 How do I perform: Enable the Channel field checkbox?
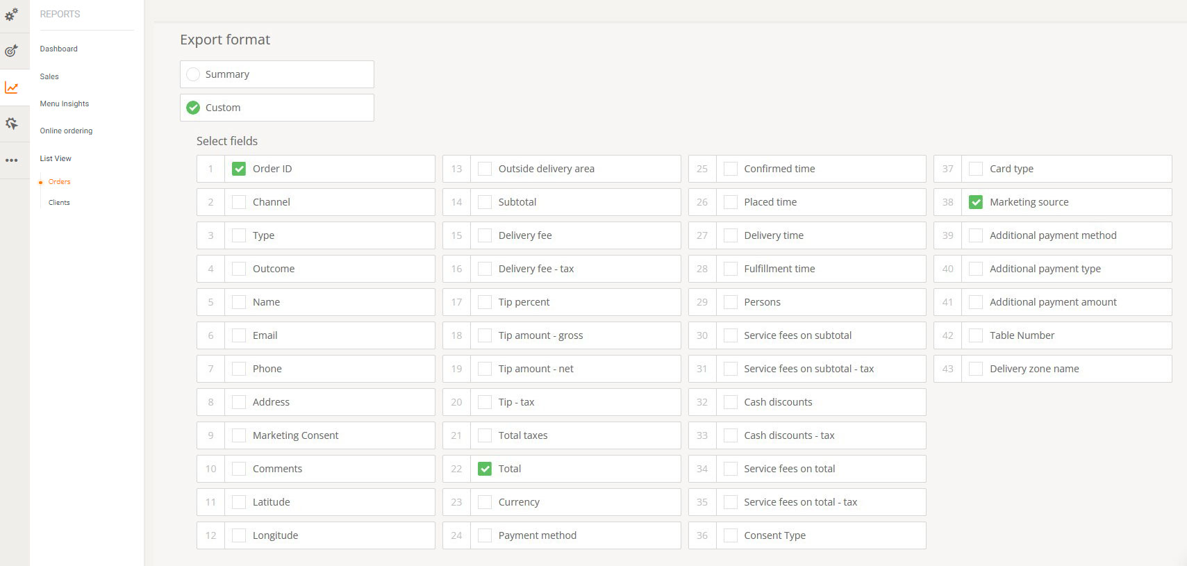pyautogui.click(x=239, y=202)
